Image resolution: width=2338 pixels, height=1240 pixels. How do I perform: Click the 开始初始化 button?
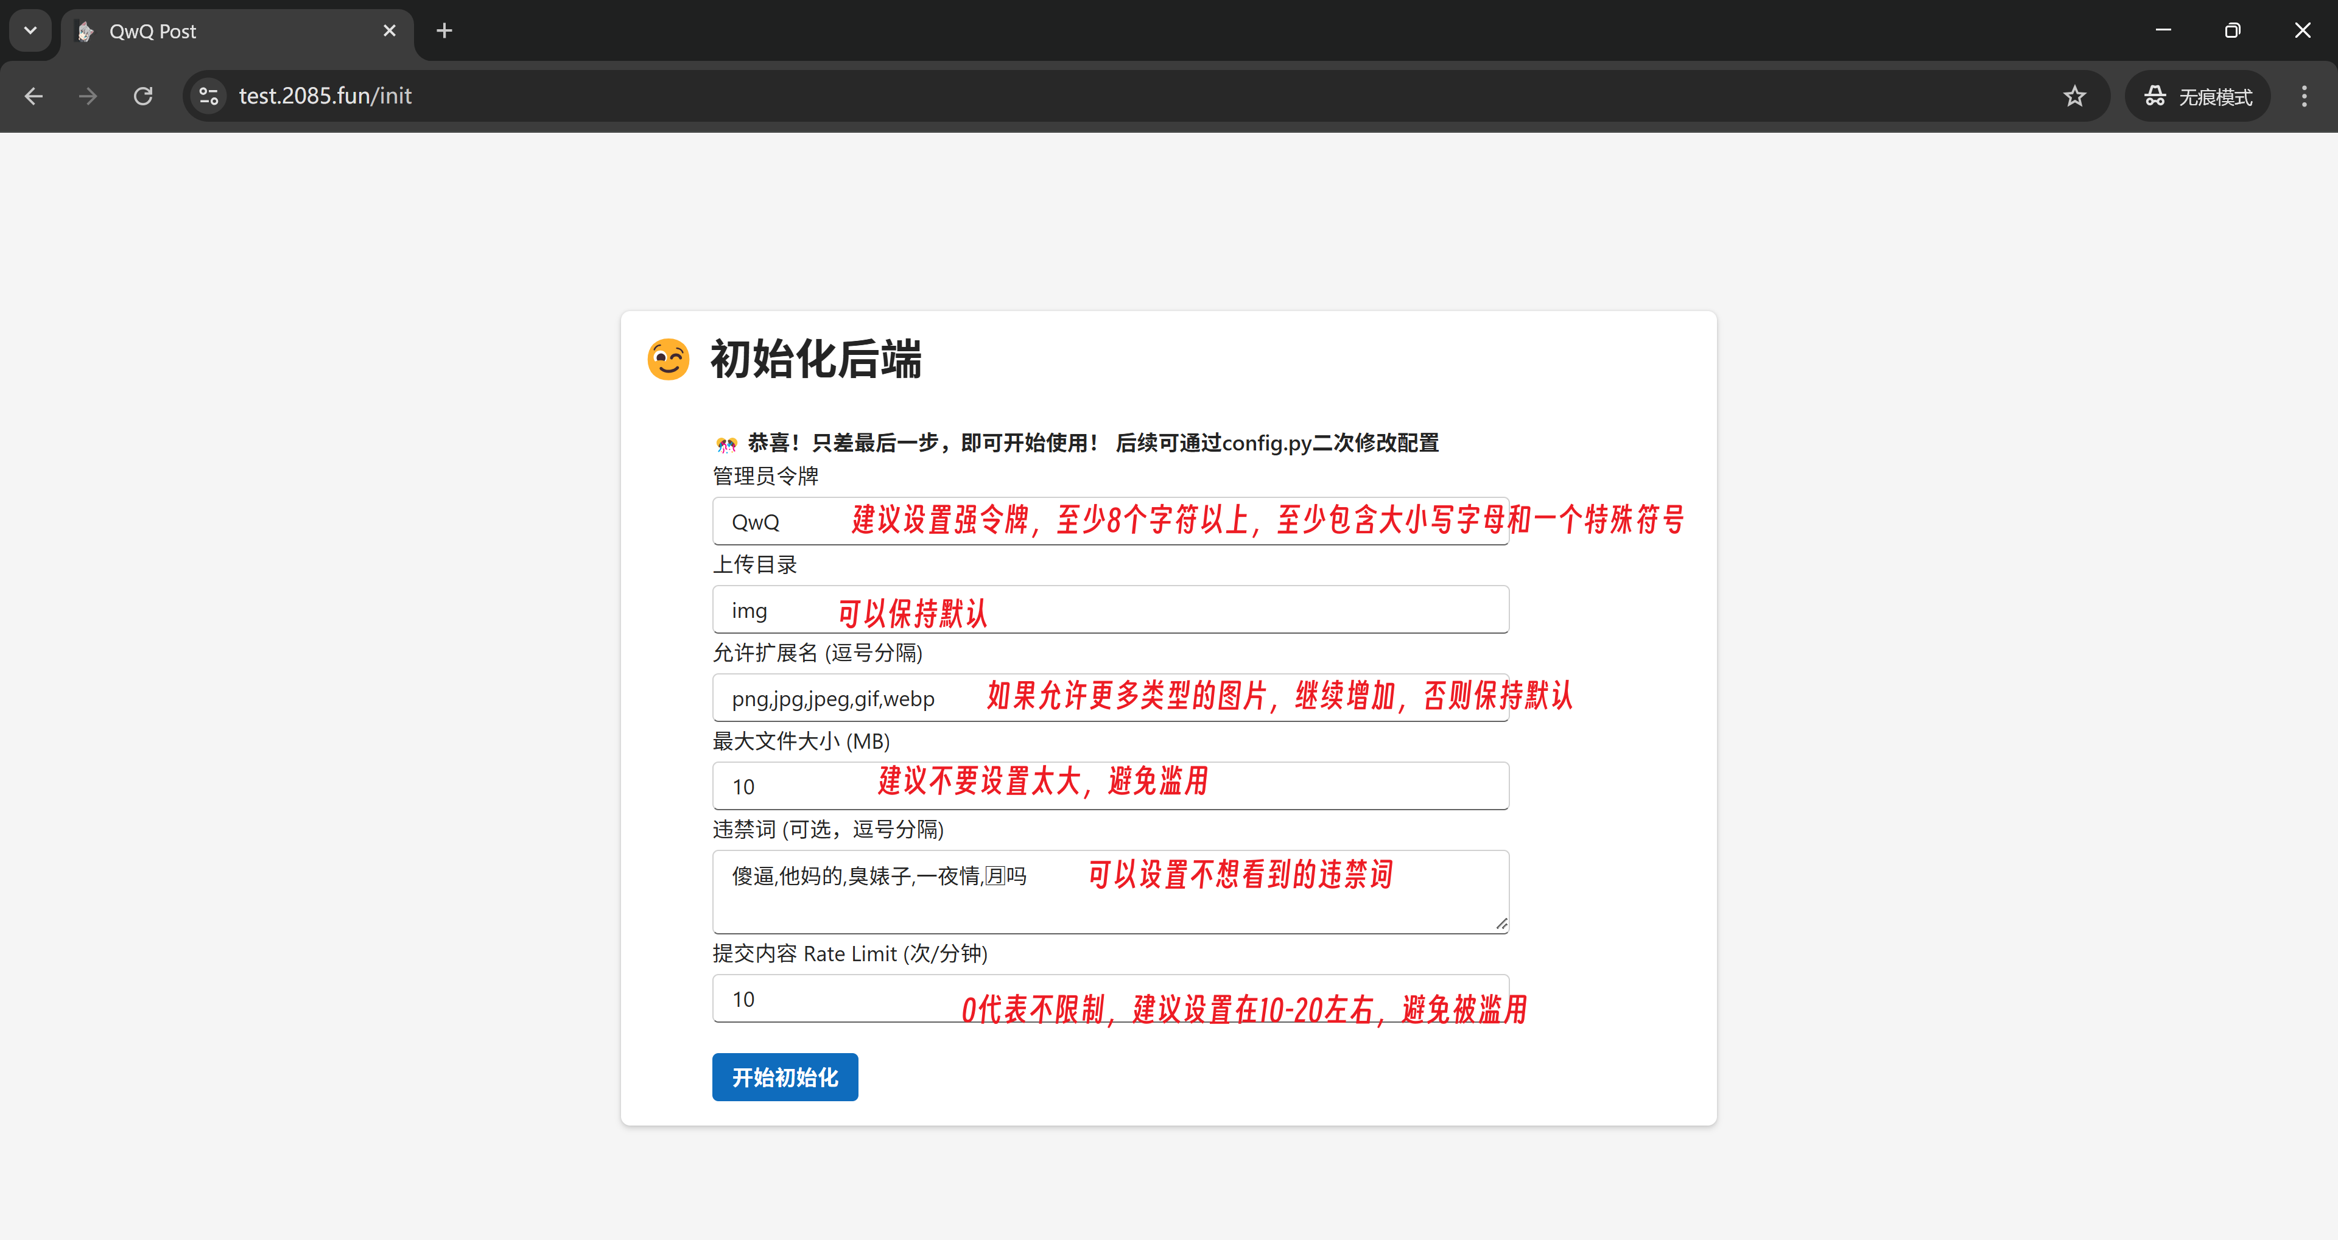784,1077
